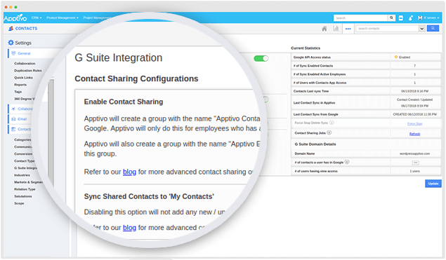Select the Email settings section

(x=22, y=119)
